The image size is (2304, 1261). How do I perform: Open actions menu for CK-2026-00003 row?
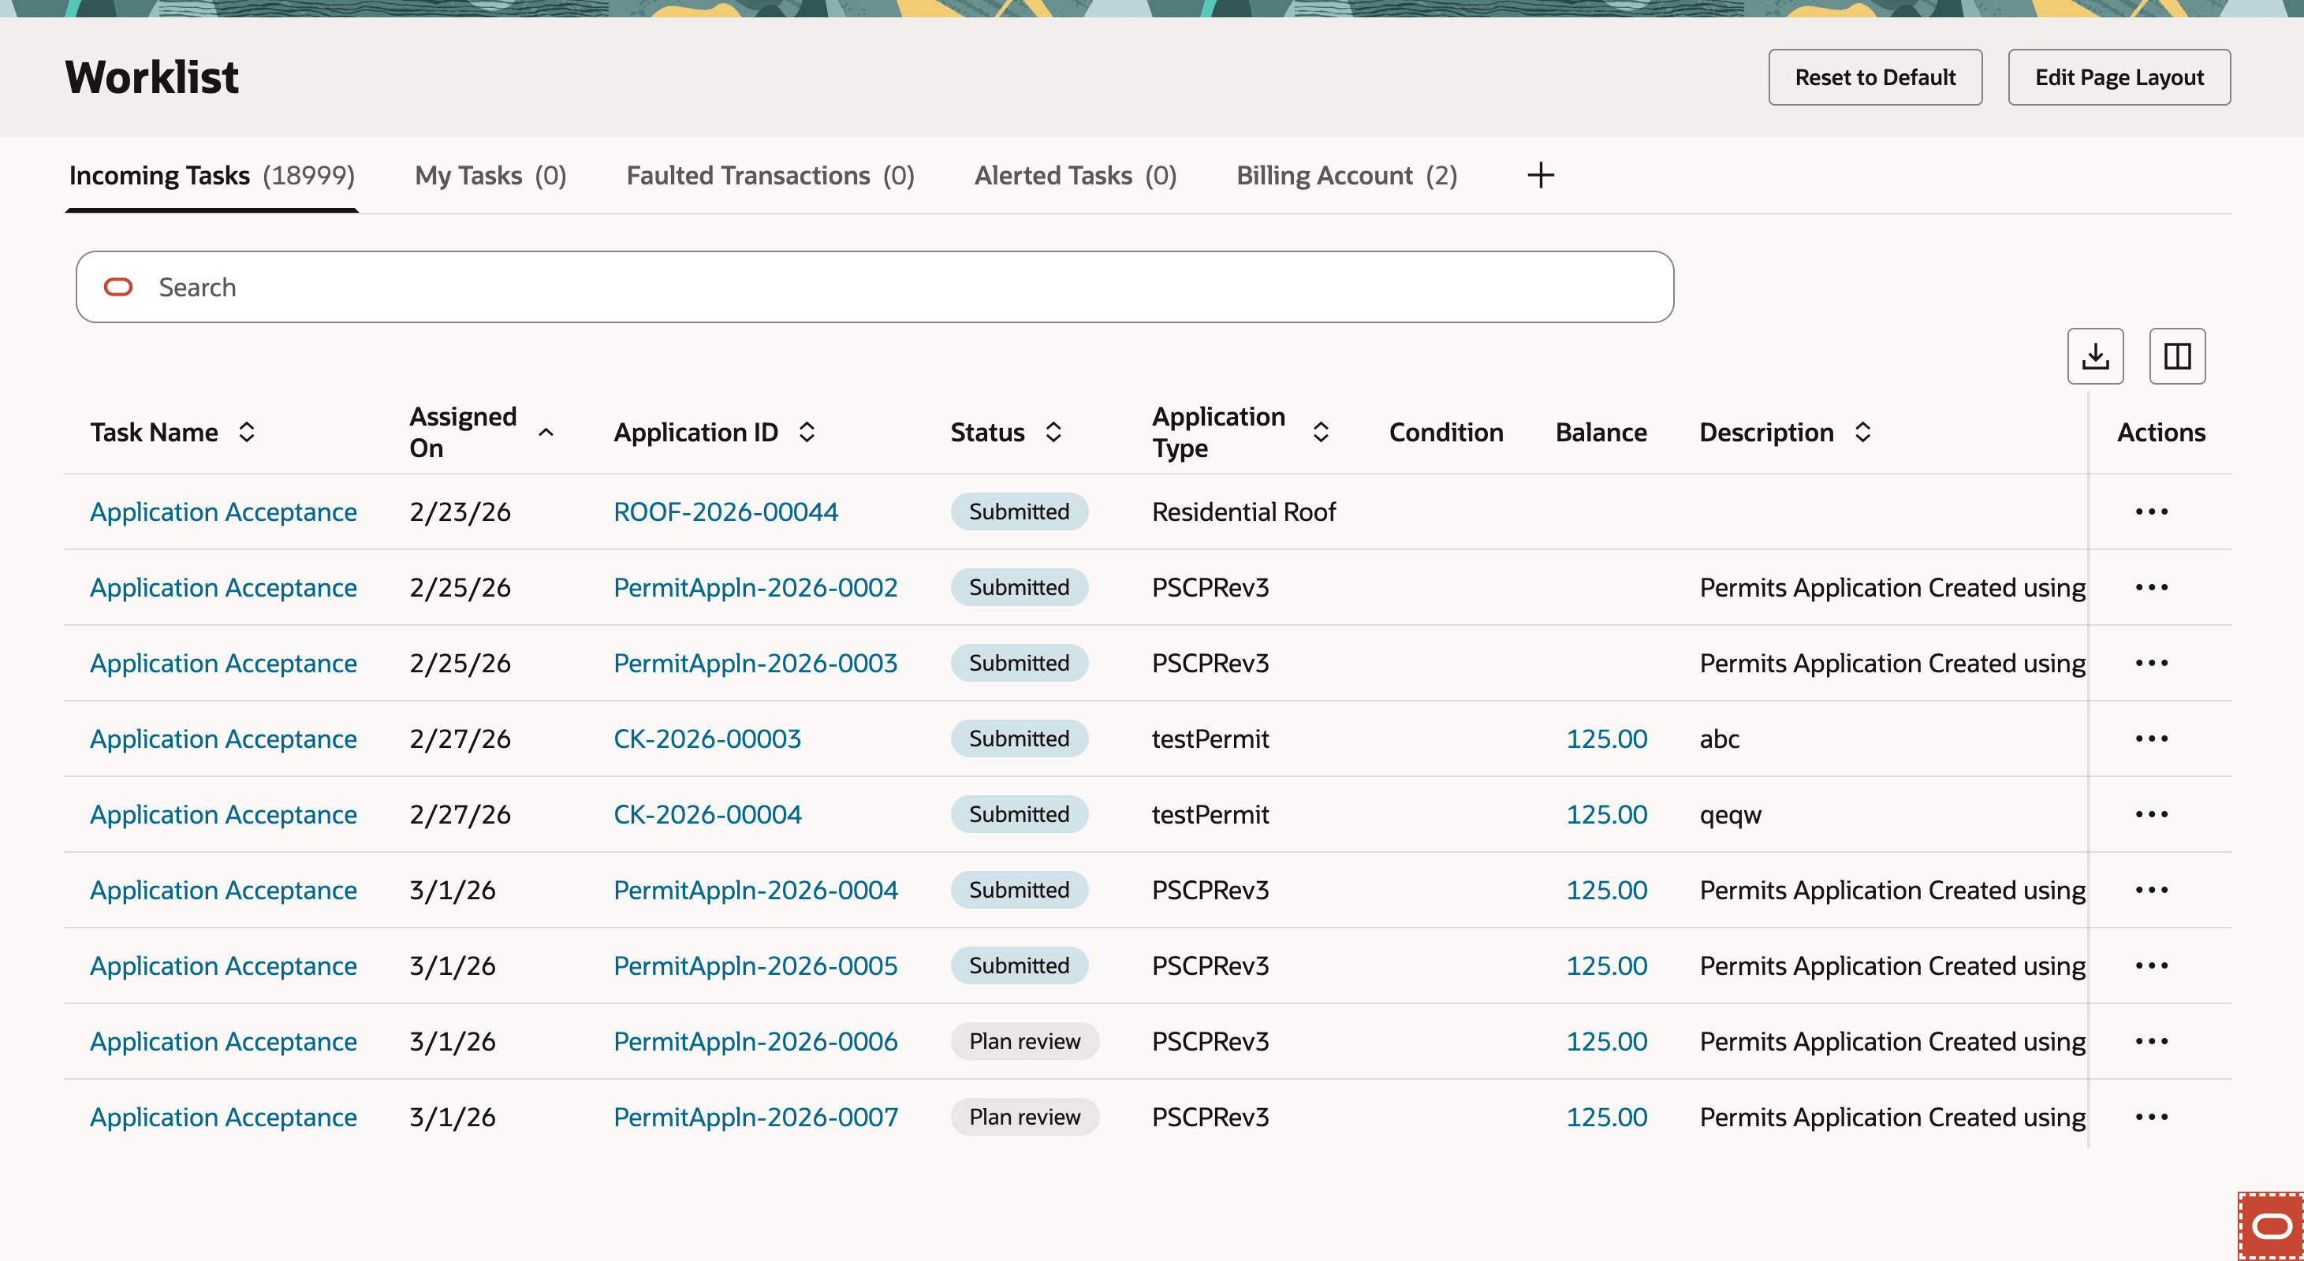pos(2151,739)
